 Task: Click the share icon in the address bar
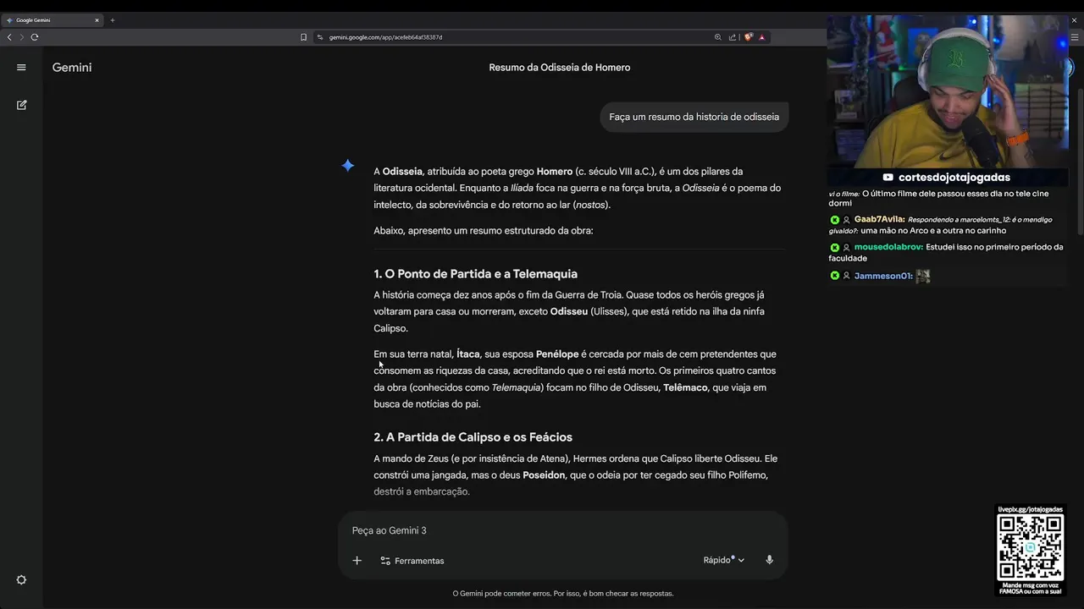point(732,37)
